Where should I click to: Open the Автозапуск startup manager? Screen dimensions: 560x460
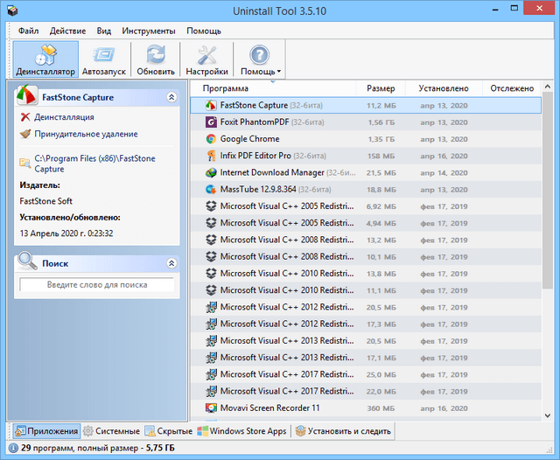click(x=104, y=59)
